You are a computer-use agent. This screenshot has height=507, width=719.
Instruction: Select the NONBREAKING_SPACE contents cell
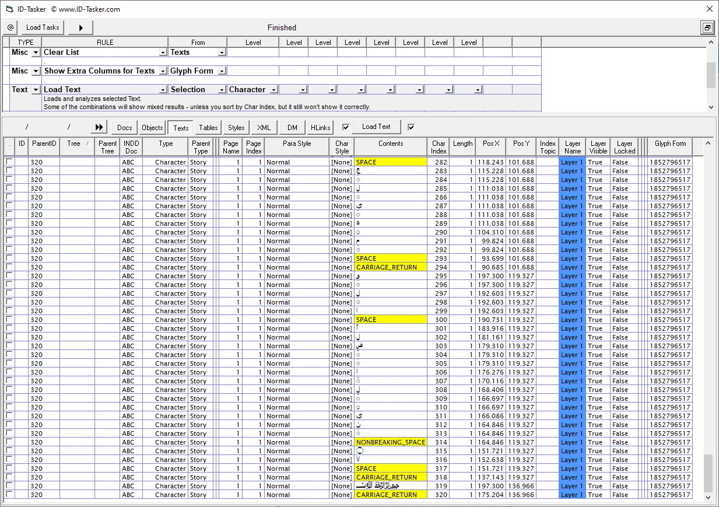point(391,442)
